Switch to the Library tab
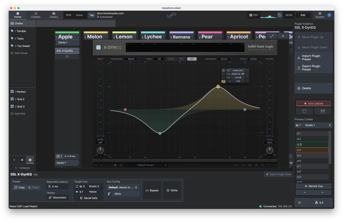This screenshot has width=343, height=221. [x=54, y=15]
